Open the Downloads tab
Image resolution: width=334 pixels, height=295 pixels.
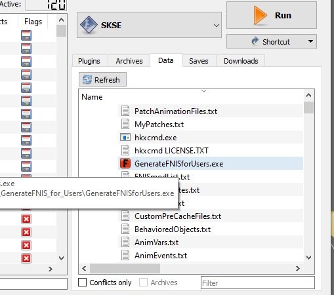pos(241,61)
